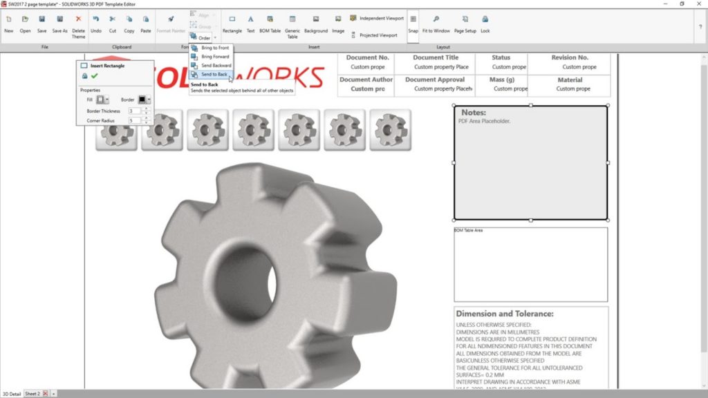This screenshot has width=708, height=398.
Task: Choose Send Backward
Action: (211, 66)
